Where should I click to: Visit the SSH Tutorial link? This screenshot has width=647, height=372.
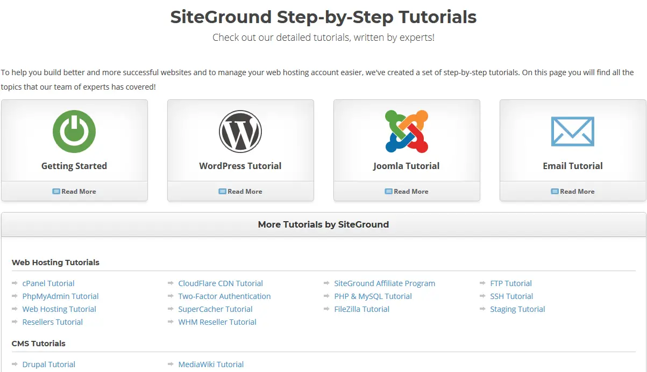click(511, 296)
